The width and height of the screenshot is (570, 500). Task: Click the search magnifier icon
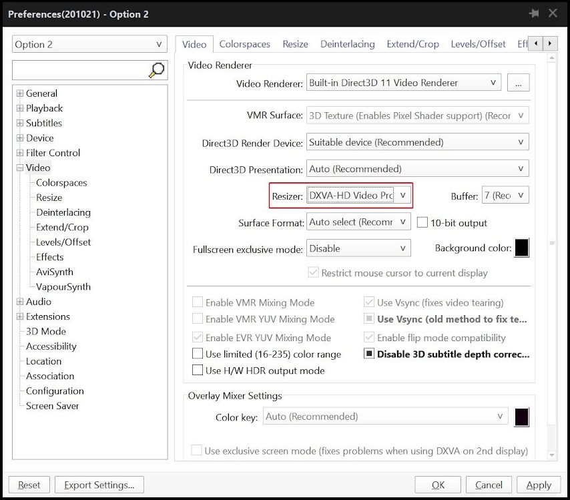[x=156, y=69]
